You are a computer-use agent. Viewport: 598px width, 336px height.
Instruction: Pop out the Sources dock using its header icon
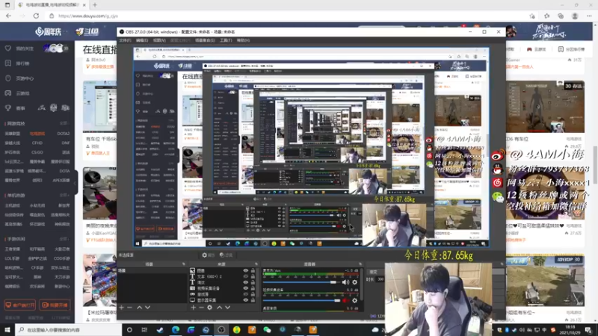(256, 264)
